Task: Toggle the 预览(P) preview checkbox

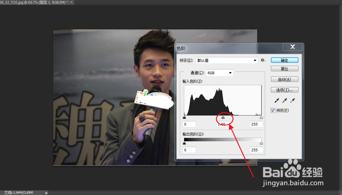Action: point(273,110)
